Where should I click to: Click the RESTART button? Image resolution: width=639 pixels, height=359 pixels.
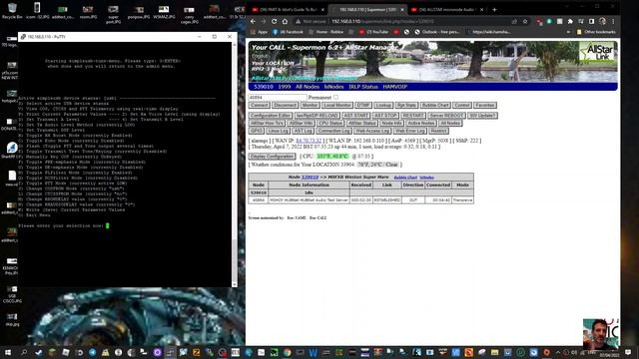pyautogui.click(x=412, y=116)
